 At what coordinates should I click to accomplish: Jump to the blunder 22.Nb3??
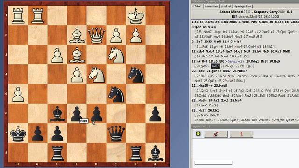click(x=240, y=71)
